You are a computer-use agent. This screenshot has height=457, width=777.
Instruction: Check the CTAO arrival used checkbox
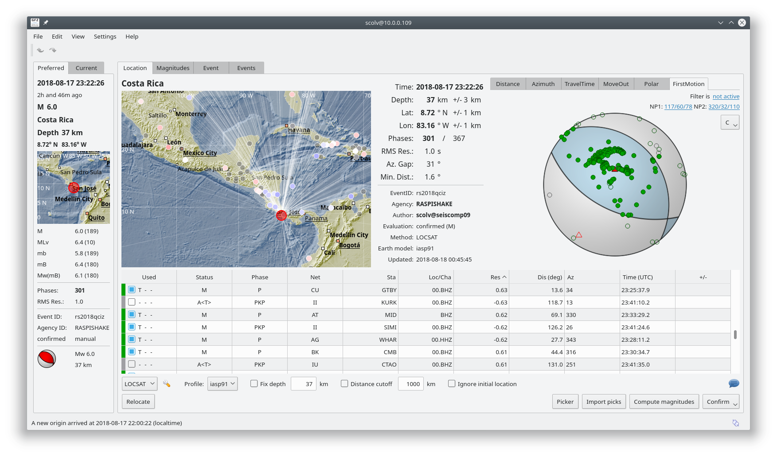coord(132,364)
